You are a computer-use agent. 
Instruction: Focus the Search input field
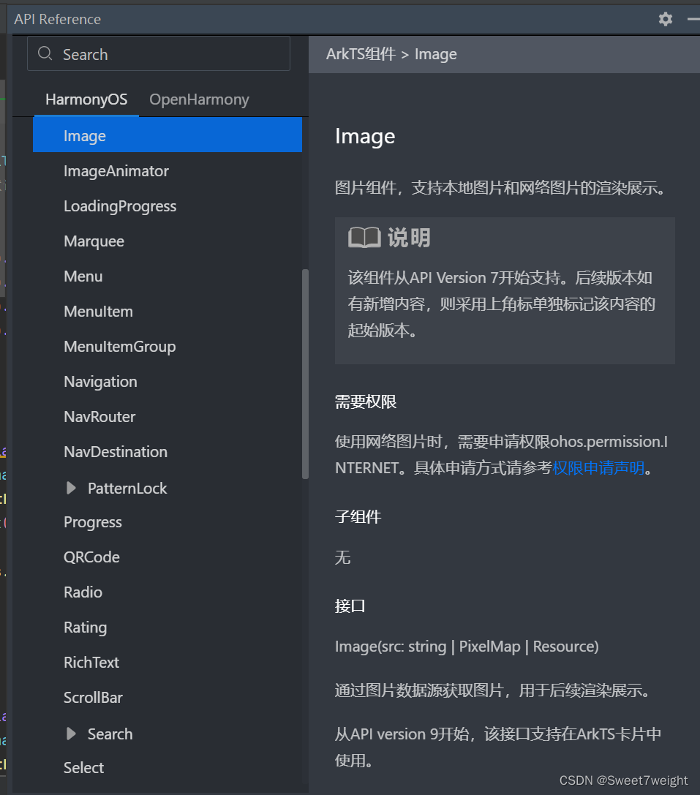[159, 53]
